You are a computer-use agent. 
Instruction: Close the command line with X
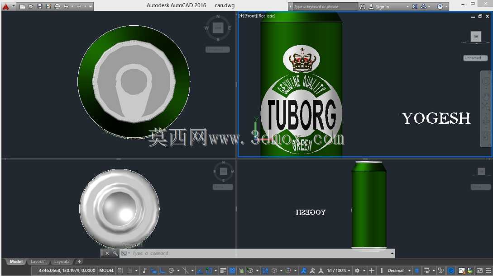point(107,253)
